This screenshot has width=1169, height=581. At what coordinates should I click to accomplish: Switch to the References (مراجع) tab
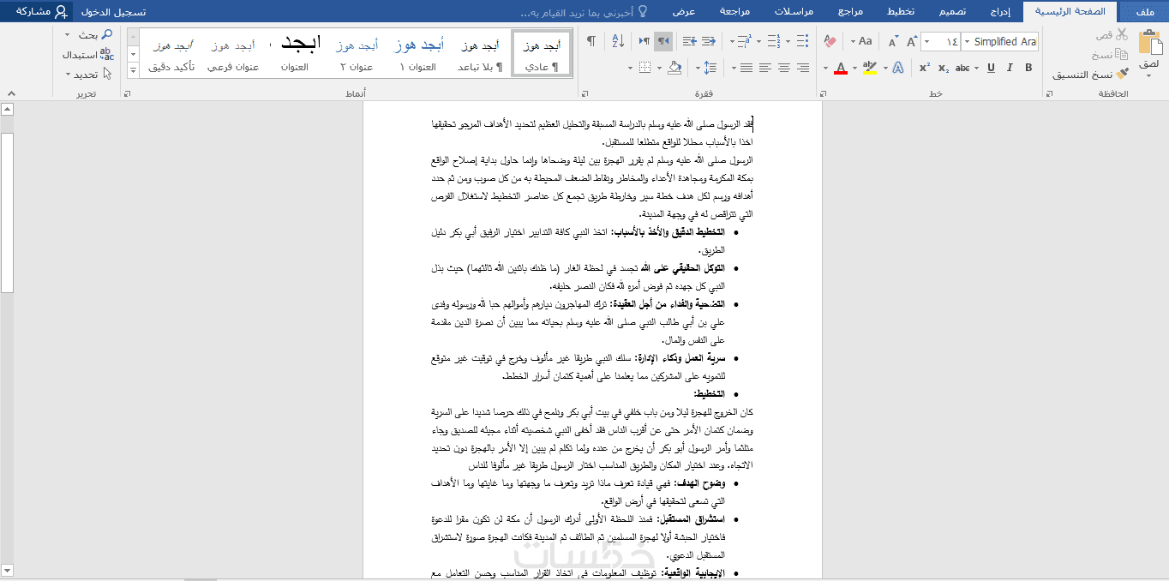(x=851, y=11)
